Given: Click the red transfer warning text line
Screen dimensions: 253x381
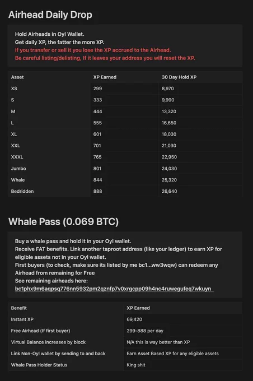Looking at the screenshot, I should pos(93,50).
